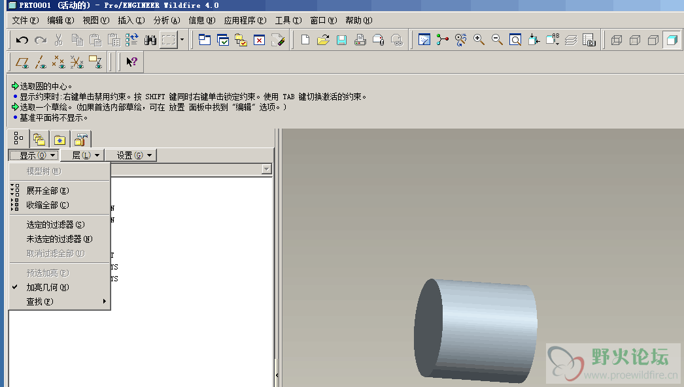Screen dimensions: 684x387
Task: Switch to the model tree navigator tab
Action: pyautogui.click(x=18, y=138)
